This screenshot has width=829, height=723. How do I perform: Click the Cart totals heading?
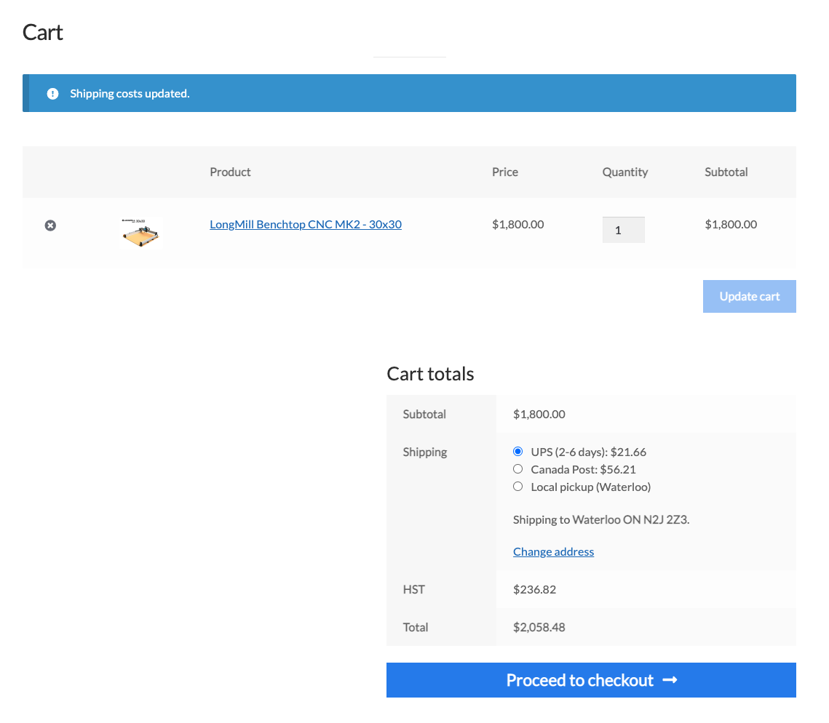[430, 373]
